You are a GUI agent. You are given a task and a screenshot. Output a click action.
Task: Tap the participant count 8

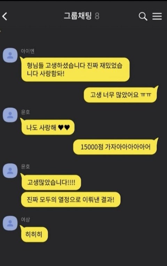click(97, 16)
